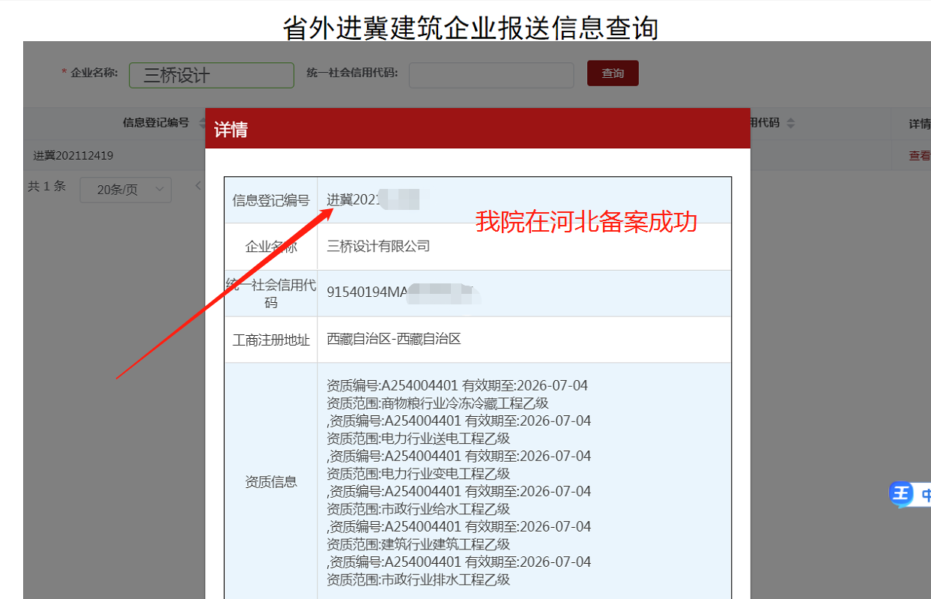931x599 pixels.
Task: Click the 中 label beside the chat icon
Action: click(x=925, y=495)
